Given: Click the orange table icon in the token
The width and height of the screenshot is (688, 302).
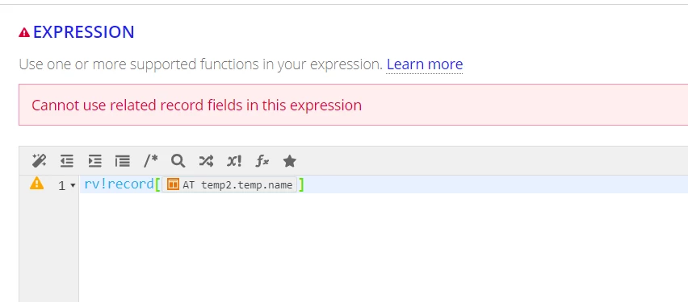Looking at the screenshot, I should (174, 184).
